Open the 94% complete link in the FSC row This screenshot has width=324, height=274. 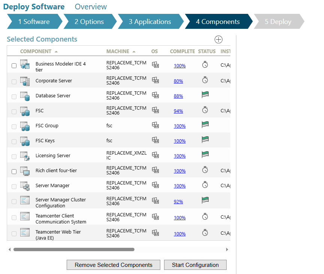click(x=178, y=111)
